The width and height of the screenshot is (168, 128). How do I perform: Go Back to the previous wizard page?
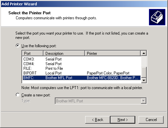coord(98,120)
